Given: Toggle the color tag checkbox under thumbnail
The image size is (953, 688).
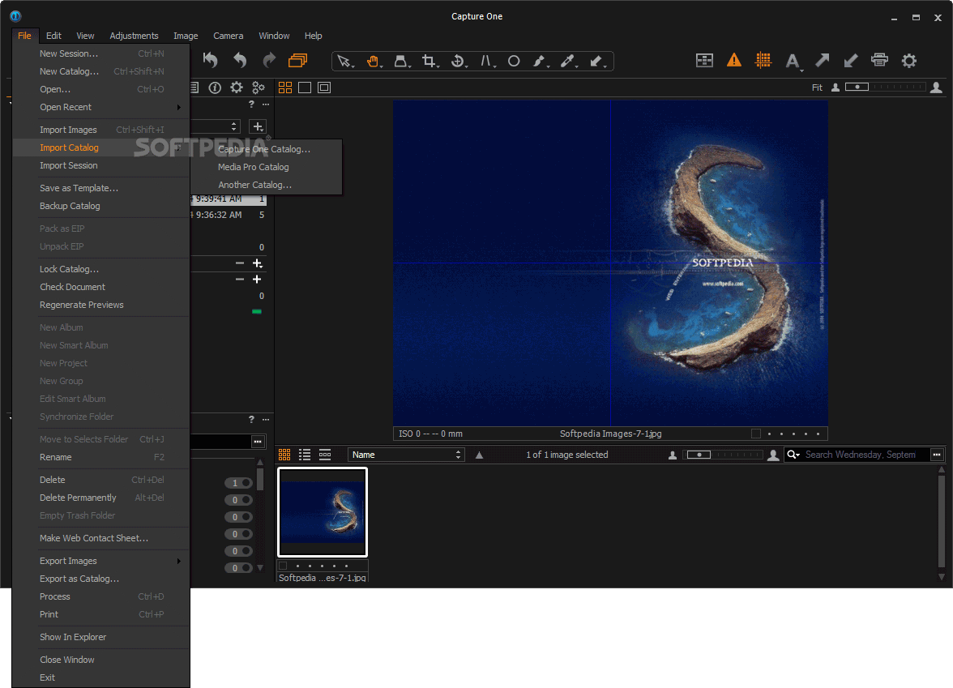Looking at the screenshot, I should (x=283, y=566).
